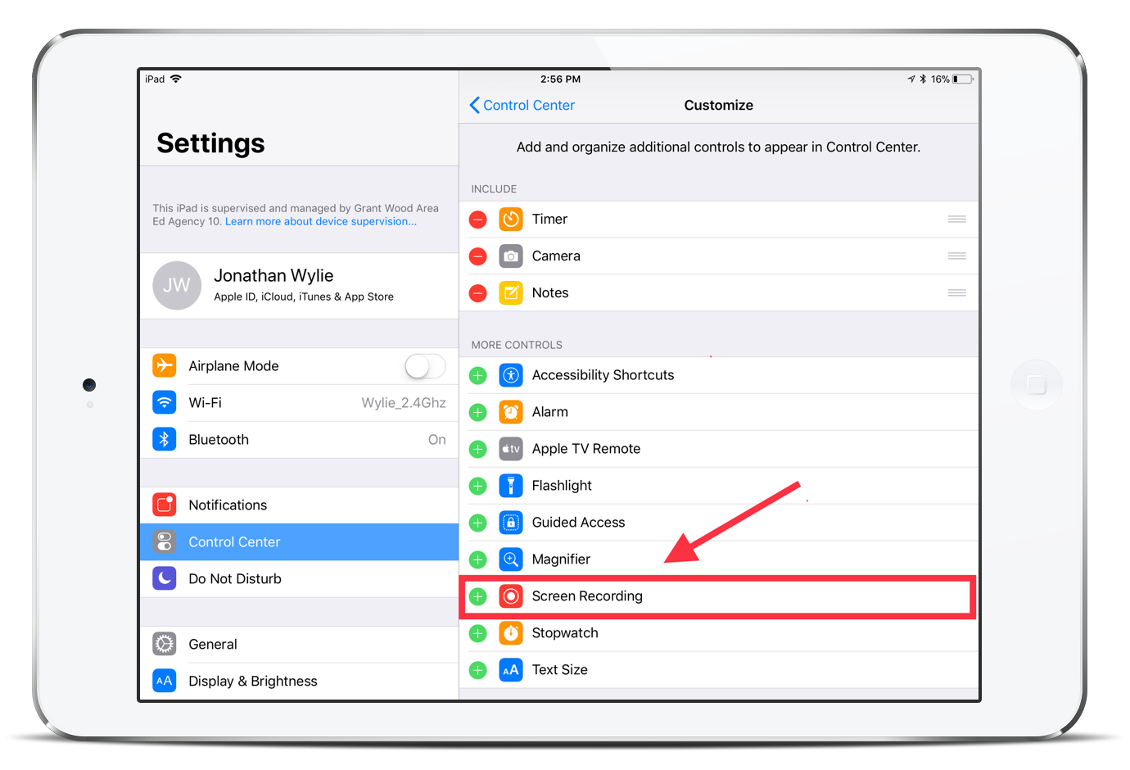1130x770 pixels.
Task: Add Magnifier with its green plus button
Action: [478, 559]
